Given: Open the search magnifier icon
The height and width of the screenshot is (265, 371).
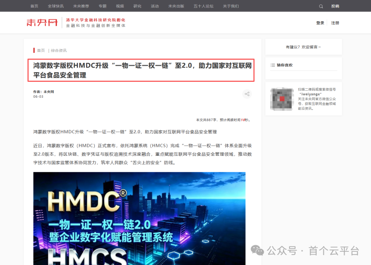Looking at the screenshot, I should 321,7.
